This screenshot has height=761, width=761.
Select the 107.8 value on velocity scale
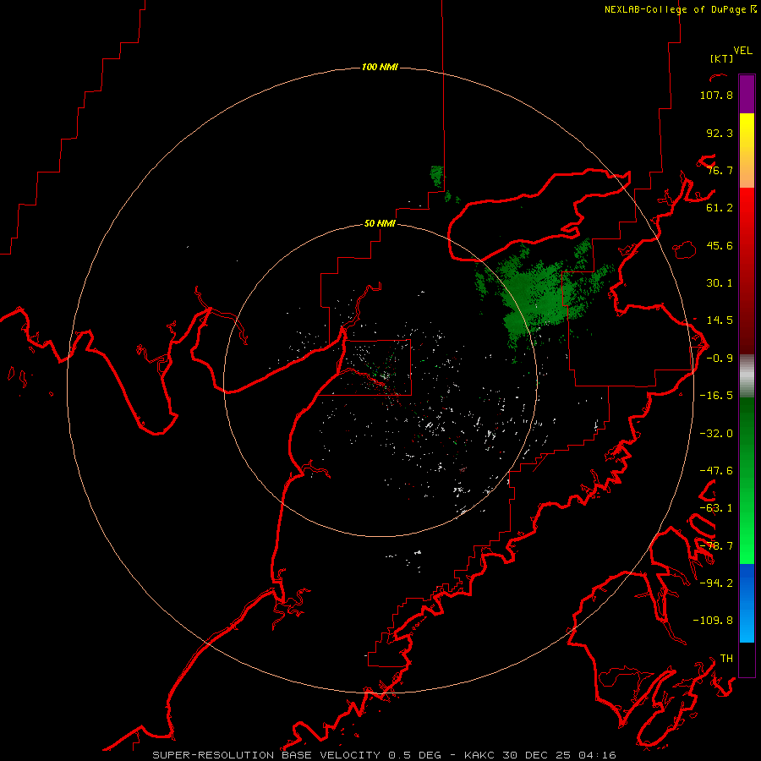(716, 95)
